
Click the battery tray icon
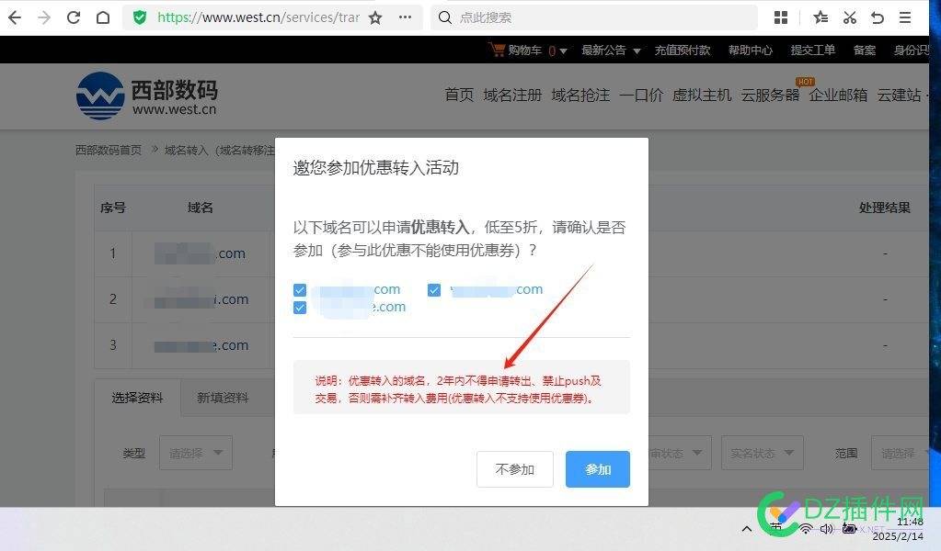849,528
